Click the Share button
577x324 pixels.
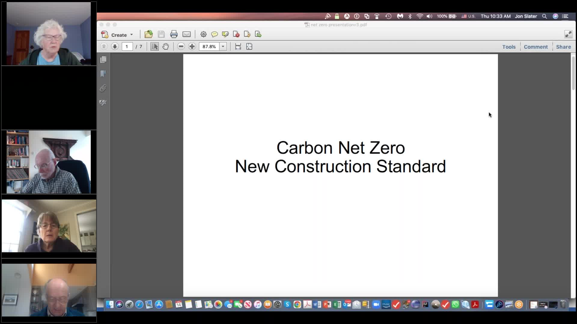pyautogui.click(x=563, y=47)
